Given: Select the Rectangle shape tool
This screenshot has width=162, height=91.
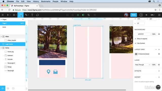Looking at the screenshot, I should point(20,15).
